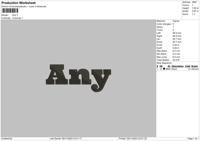200x141 pixels.
Task: Click the 'Brand' column header
Action: coord(194,66)
